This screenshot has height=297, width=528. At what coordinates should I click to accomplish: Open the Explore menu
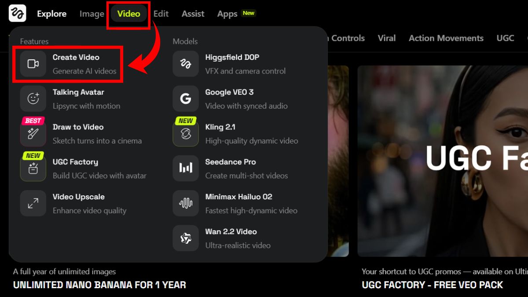[51, 14]
